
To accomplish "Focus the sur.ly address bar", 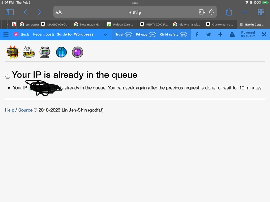I will tap(135, 12).
